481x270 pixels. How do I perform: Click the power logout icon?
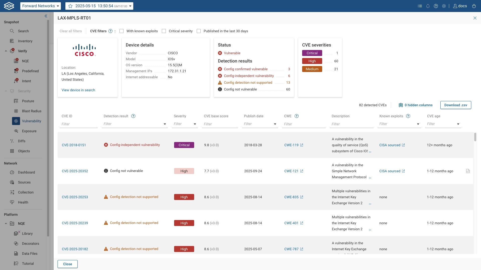coord(474,6)
